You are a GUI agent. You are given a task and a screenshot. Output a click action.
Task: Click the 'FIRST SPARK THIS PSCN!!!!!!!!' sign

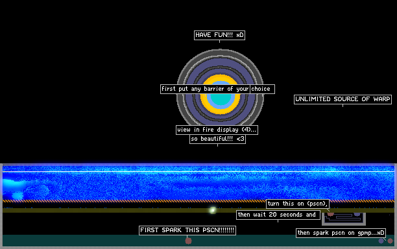pyautogui.click(x=187, y=230)
